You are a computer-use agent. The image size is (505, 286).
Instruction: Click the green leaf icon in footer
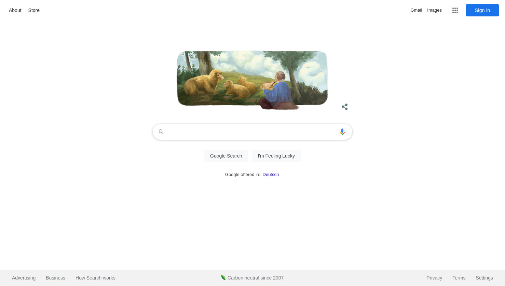coord(223,277)
